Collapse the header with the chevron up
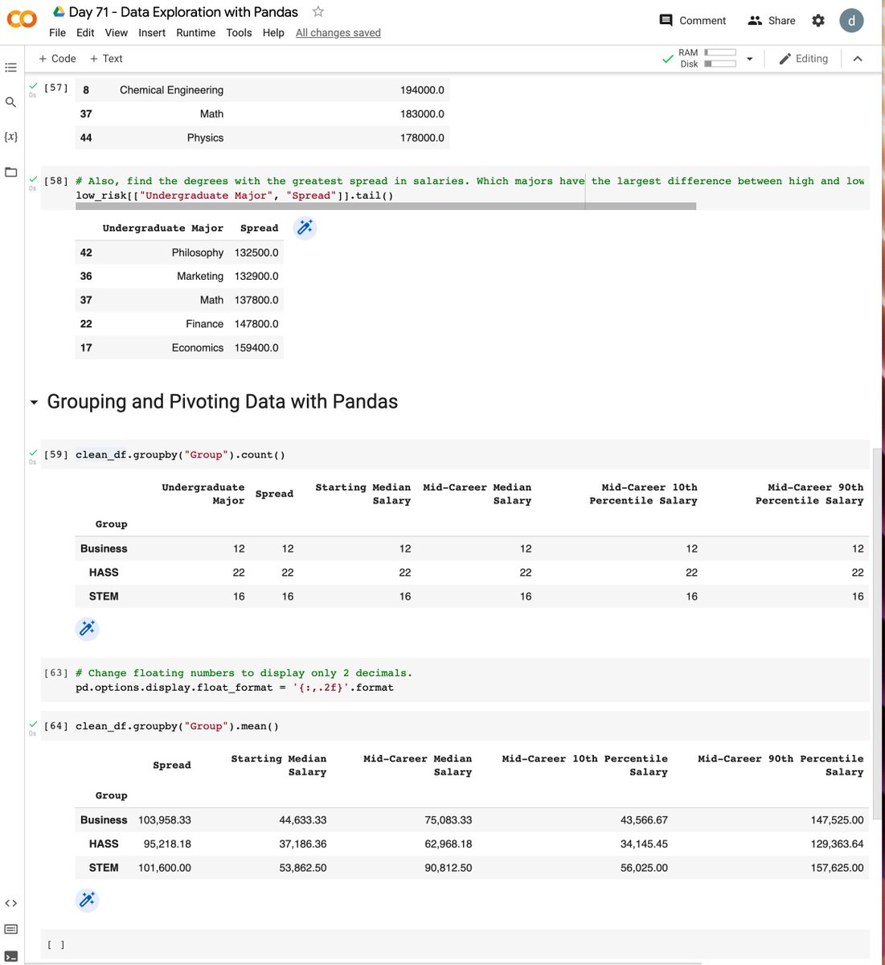This screenshot has height=965, width=885. [858, 59]
